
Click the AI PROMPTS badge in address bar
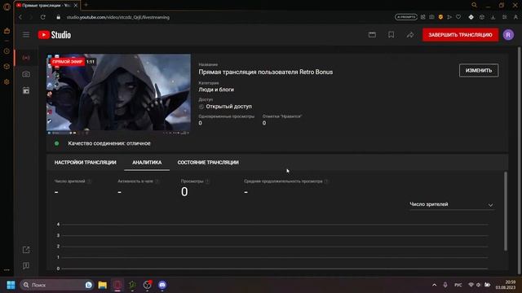tap(406, 17)
